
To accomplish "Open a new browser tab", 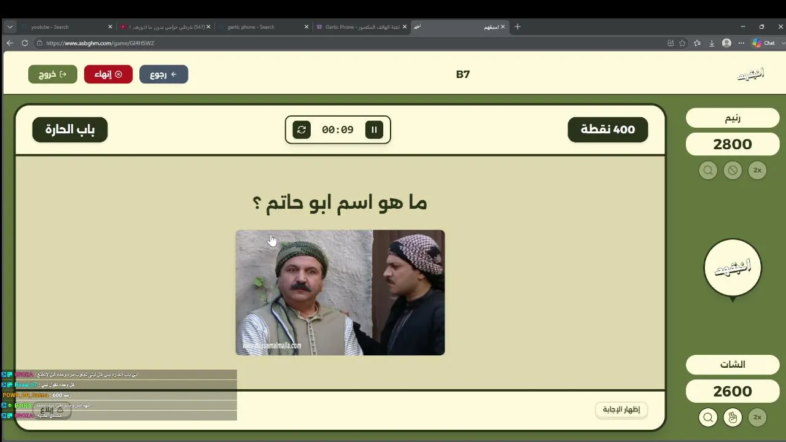I will click(x=518, y=27).
